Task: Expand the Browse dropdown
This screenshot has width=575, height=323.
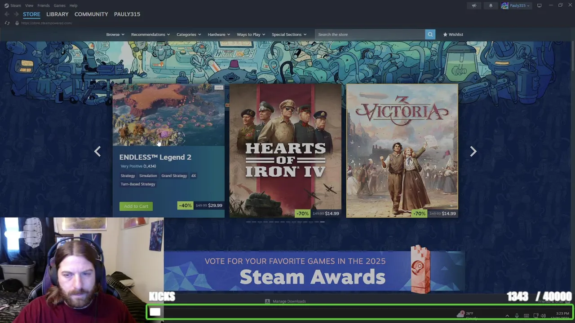Action: coord(115,35)
